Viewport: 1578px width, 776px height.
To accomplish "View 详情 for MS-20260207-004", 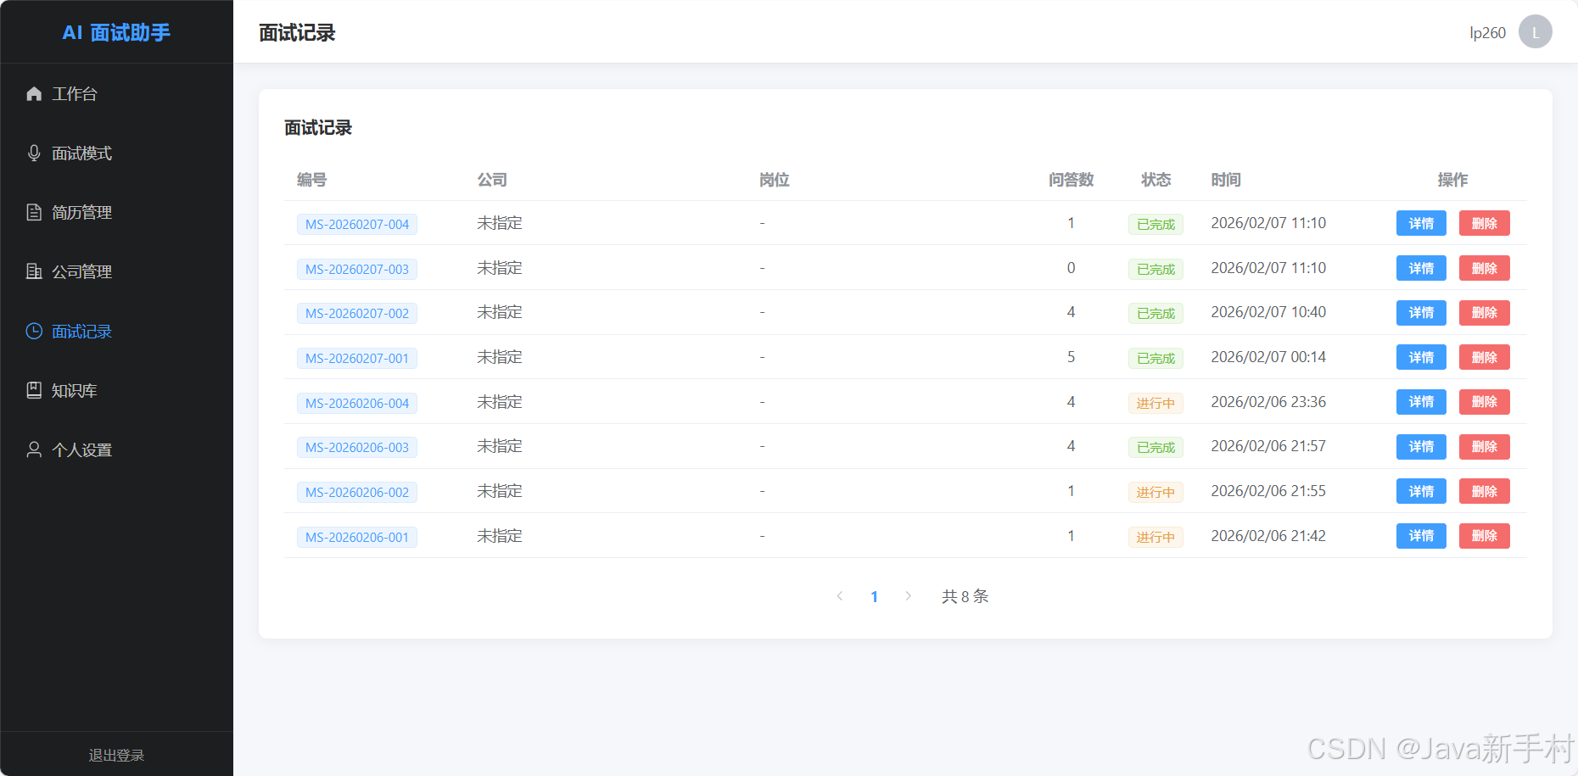I will tap(1421, 223).
